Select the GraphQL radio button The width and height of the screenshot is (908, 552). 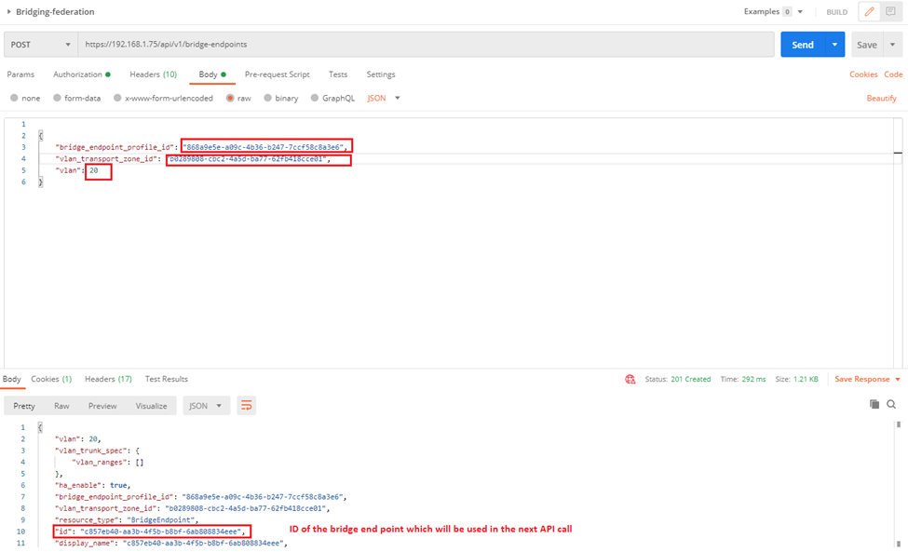[x=315, y=98]
